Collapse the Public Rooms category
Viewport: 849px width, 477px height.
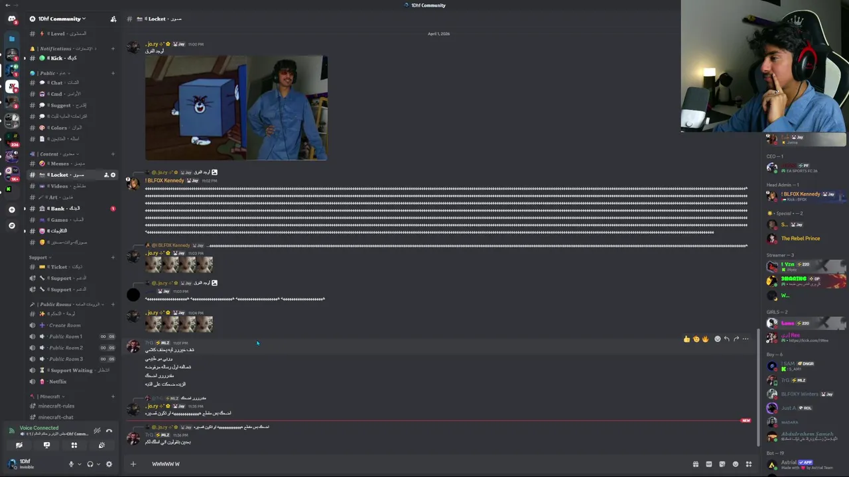coord(65,304)
